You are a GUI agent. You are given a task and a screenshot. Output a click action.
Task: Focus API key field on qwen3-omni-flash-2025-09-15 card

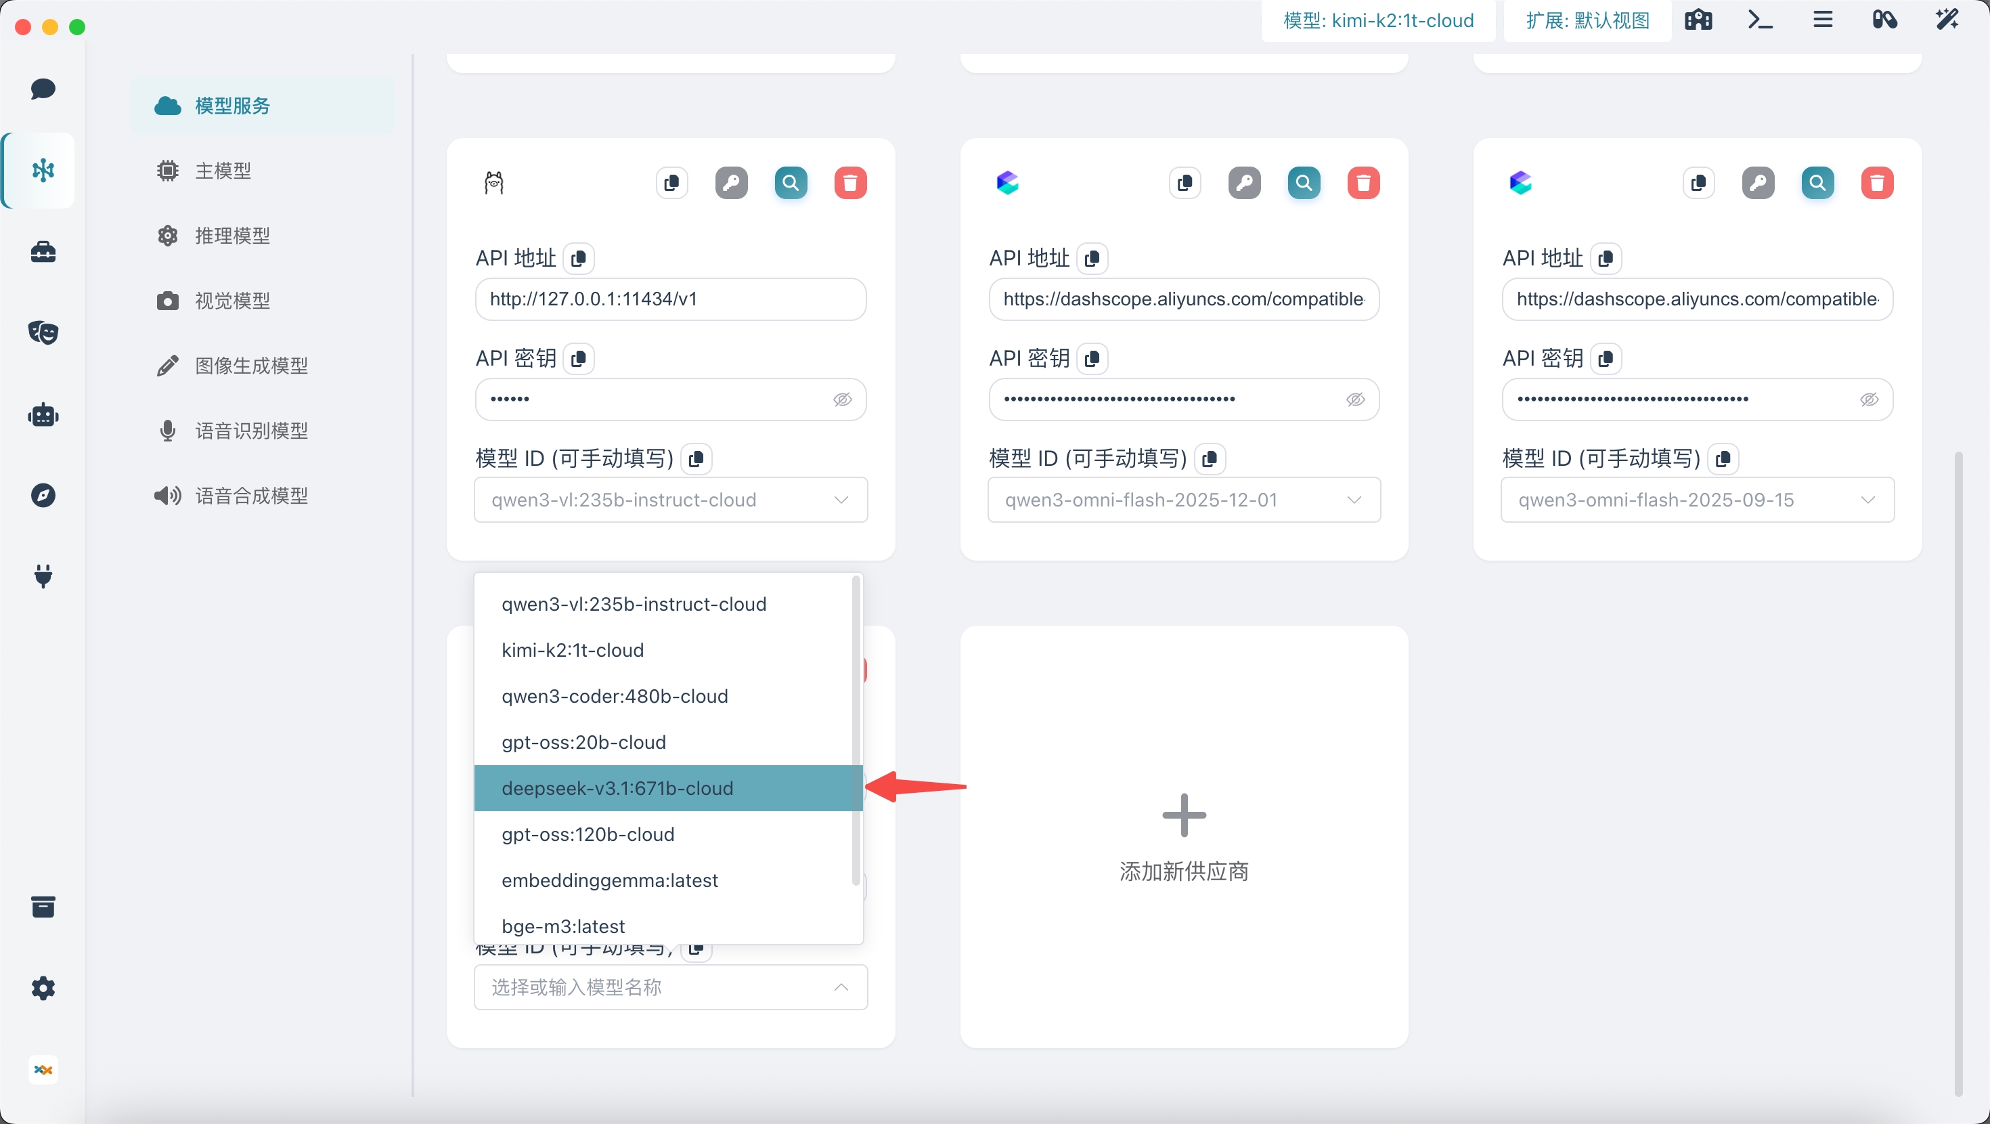1697,399
